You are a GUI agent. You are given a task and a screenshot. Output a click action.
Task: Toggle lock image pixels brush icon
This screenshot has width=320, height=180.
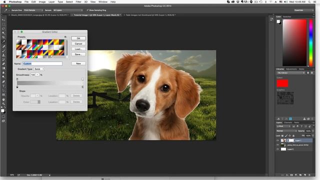286,135
